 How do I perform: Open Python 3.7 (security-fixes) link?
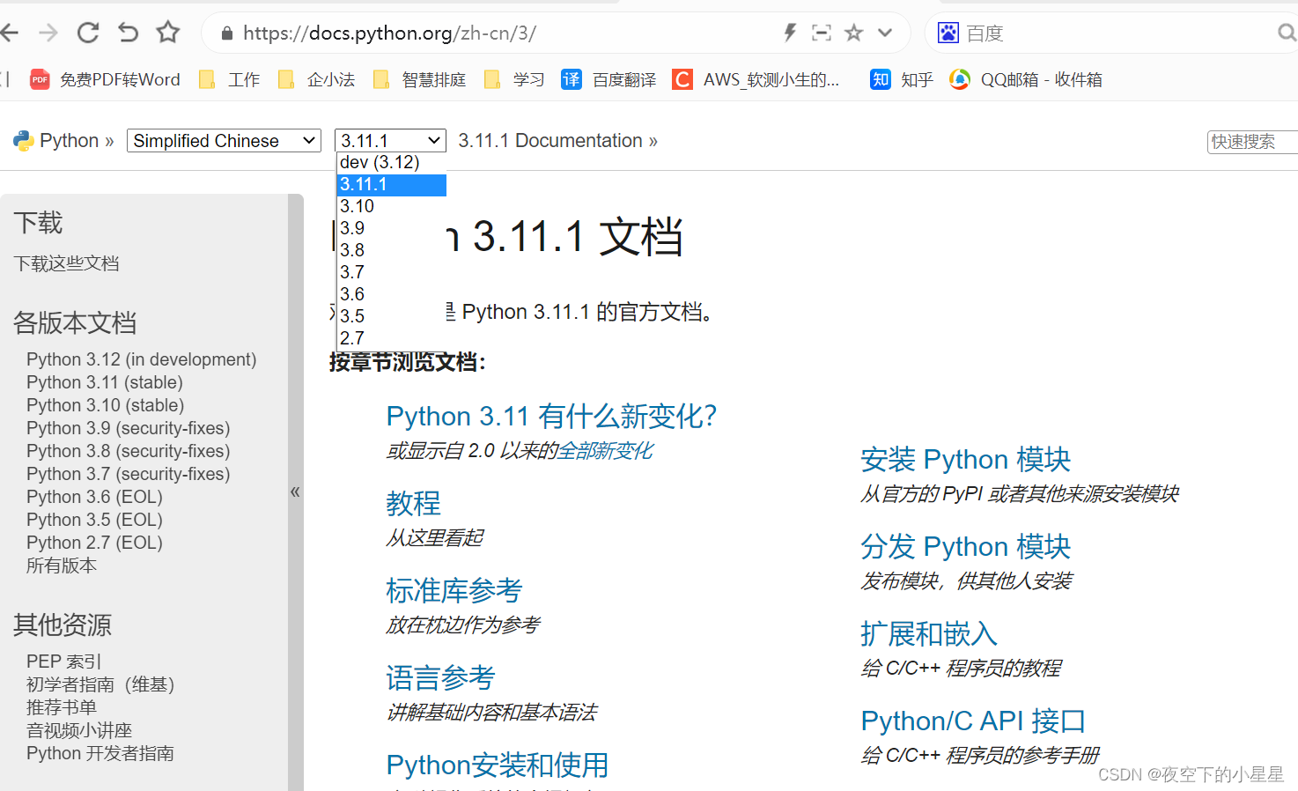pos(129,474)
